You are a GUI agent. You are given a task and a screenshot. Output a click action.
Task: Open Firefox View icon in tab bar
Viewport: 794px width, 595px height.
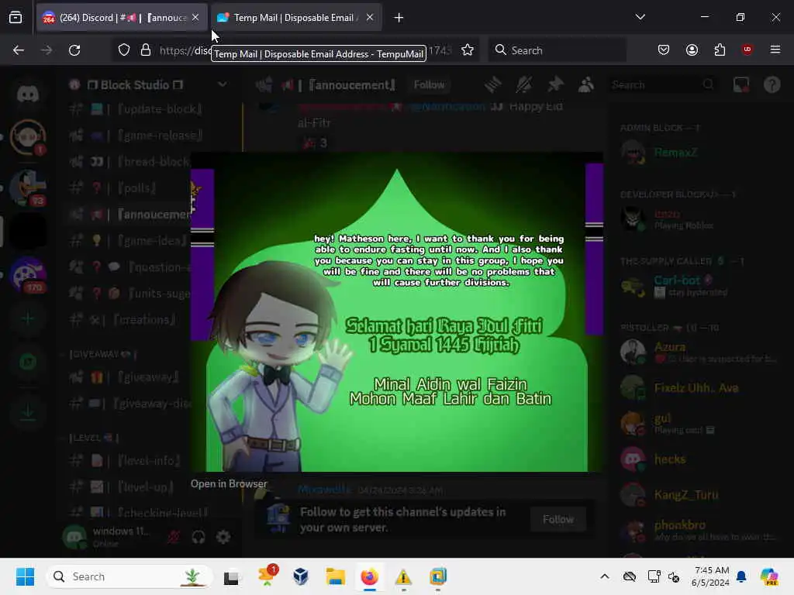click(16, 18)
